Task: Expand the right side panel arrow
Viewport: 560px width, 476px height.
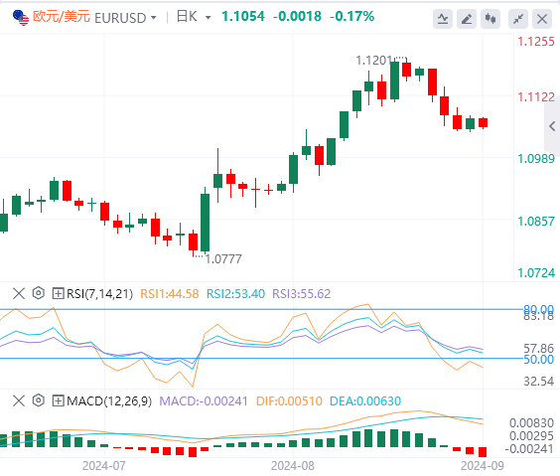Action: (552, 126)
